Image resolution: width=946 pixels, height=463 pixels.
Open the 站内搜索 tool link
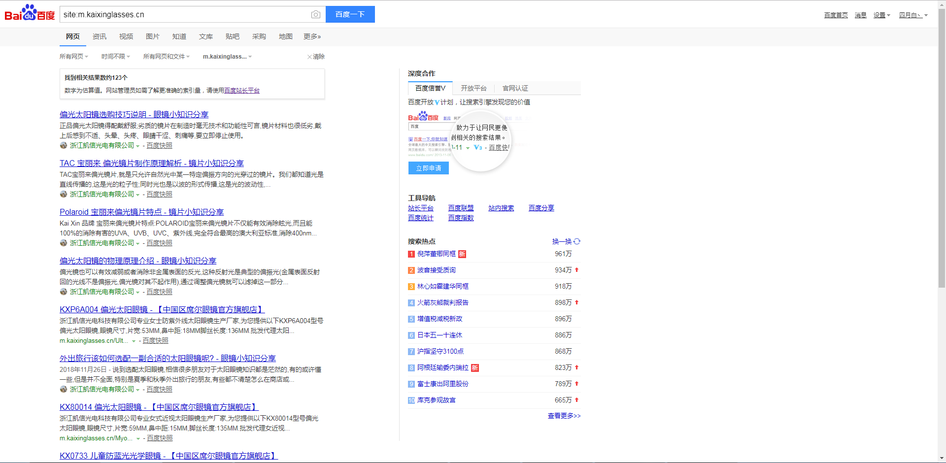501,208
